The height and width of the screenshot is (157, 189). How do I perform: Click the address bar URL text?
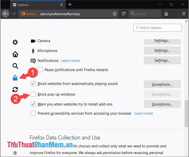(60, 14)
